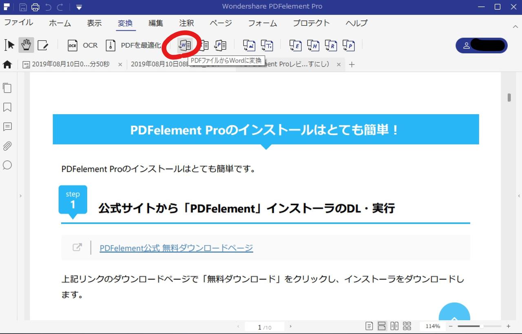Switch to single page view

(x=369, y=326)
